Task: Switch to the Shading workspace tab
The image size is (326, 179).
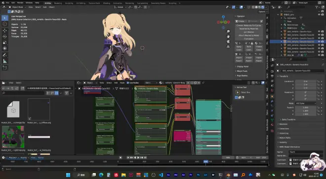Action: [107, 3]
